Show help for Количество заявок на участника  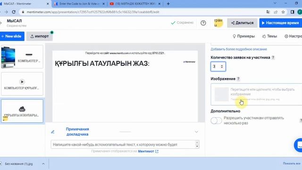pos(273,58)
